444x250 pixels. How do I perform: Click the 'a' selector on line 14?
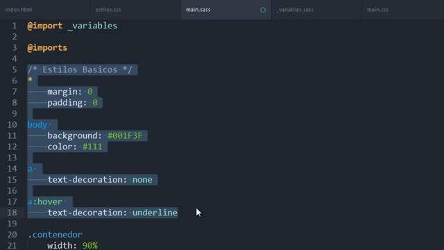pos(30,169)
